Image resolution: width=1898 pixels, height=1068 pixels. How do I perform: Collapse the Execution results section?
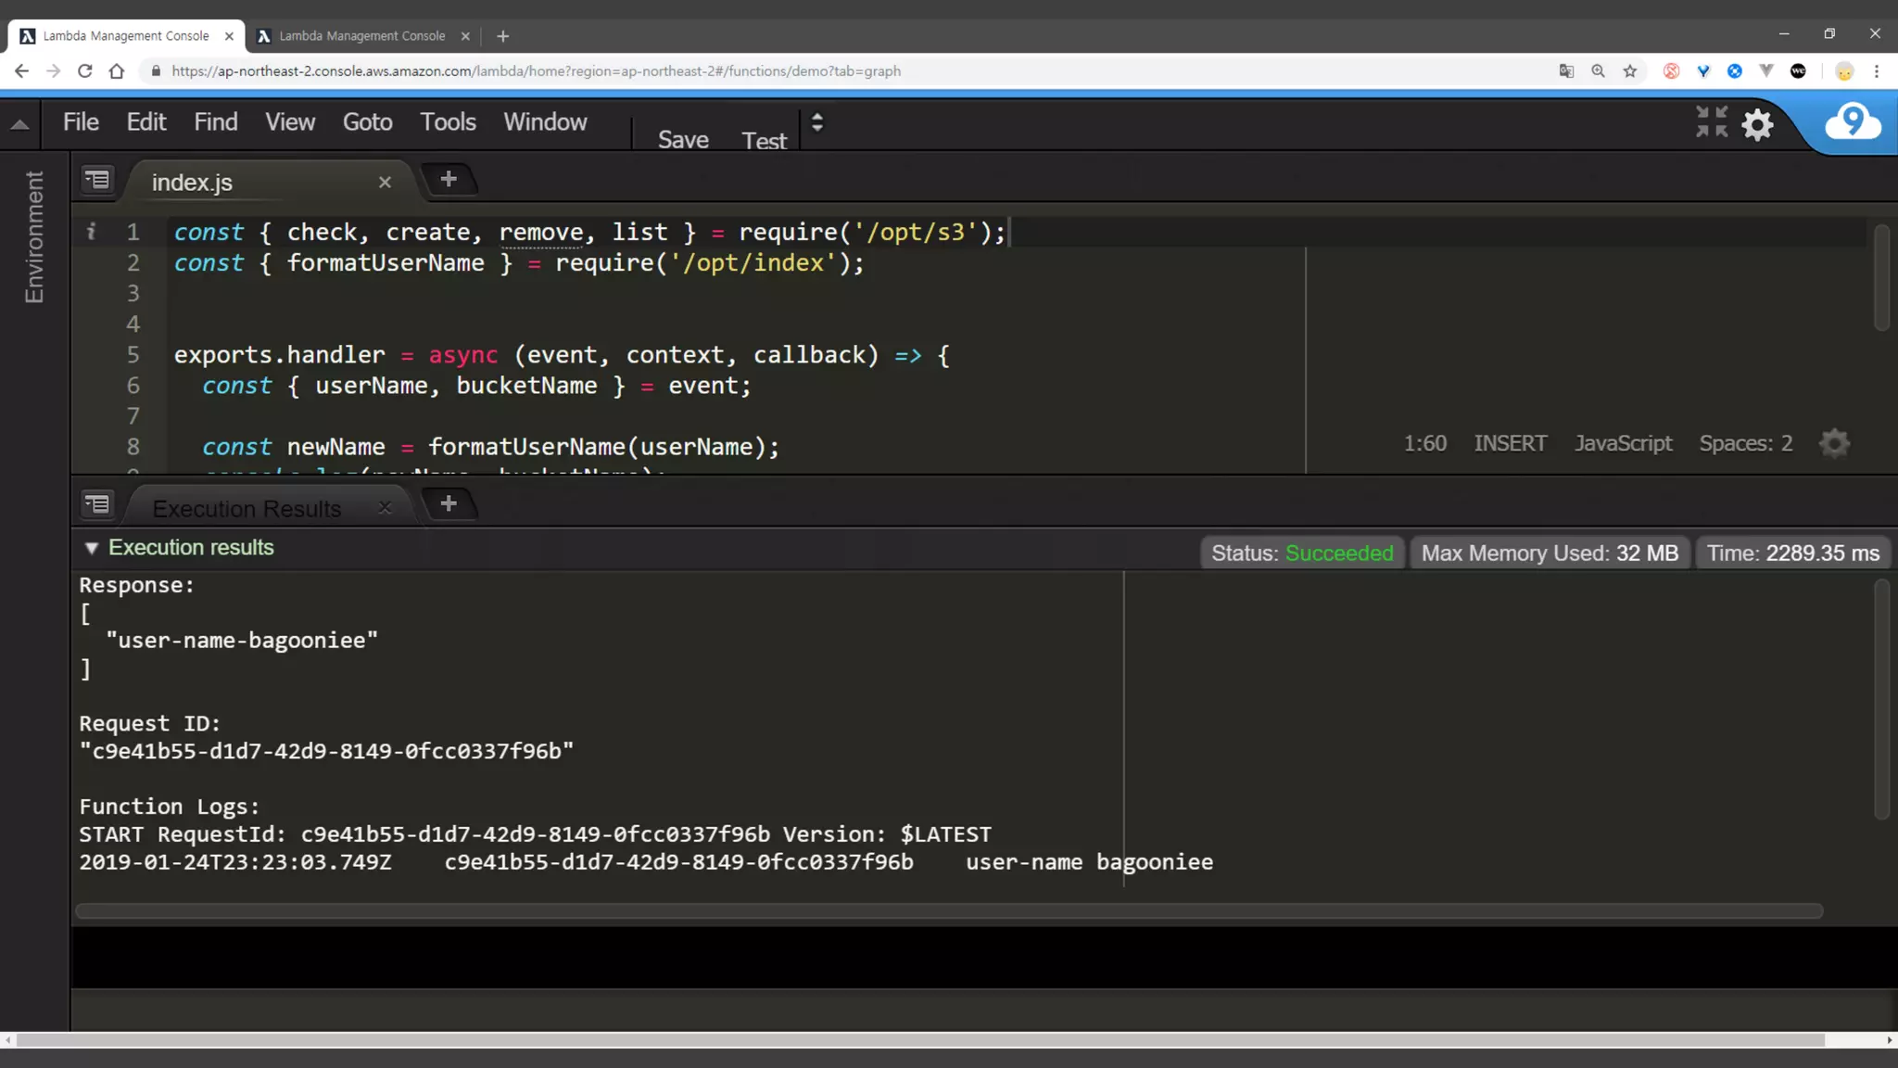coord(92,548)
